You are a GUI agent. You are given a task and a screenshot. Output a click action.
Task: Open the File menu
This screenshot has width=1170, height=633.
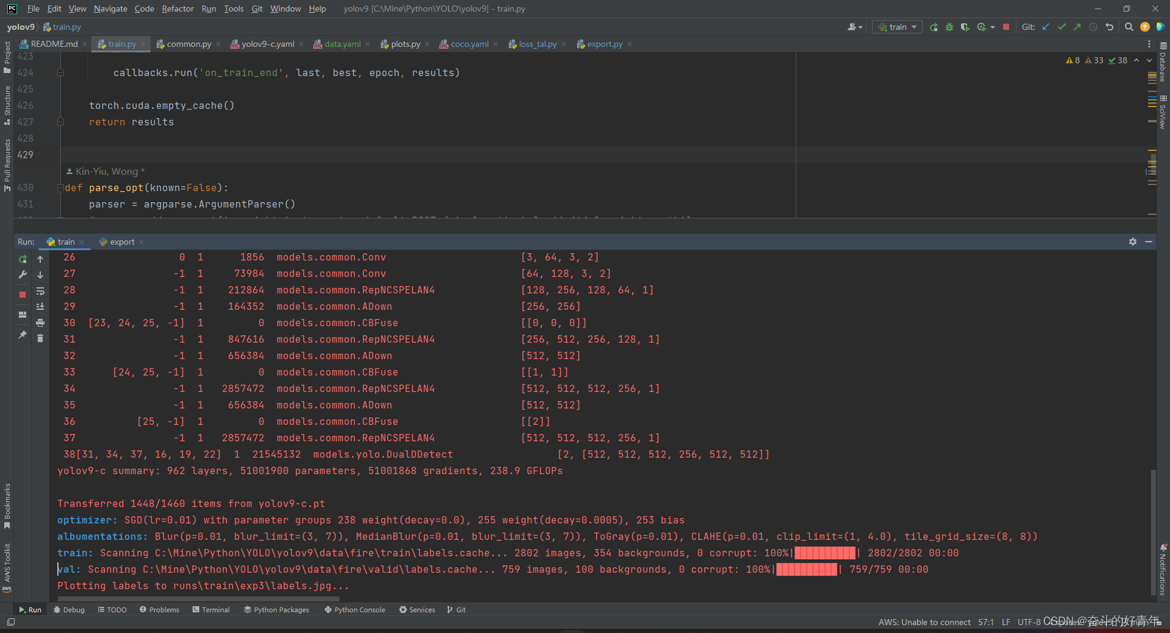pos(34,9)
